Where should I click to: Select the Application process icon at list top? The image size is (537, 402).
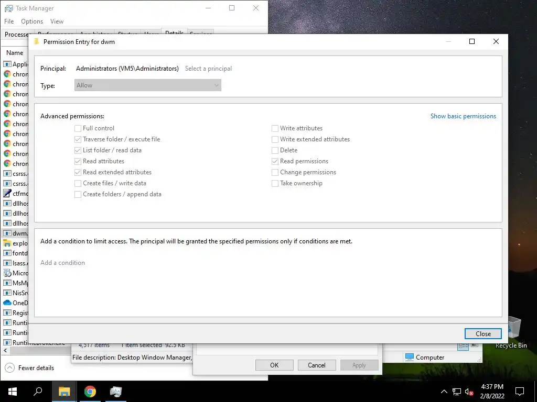pos(7,64)
